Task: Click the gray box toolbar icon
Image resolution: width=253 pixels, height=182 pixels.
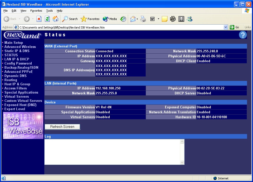Action: [181, 19]
